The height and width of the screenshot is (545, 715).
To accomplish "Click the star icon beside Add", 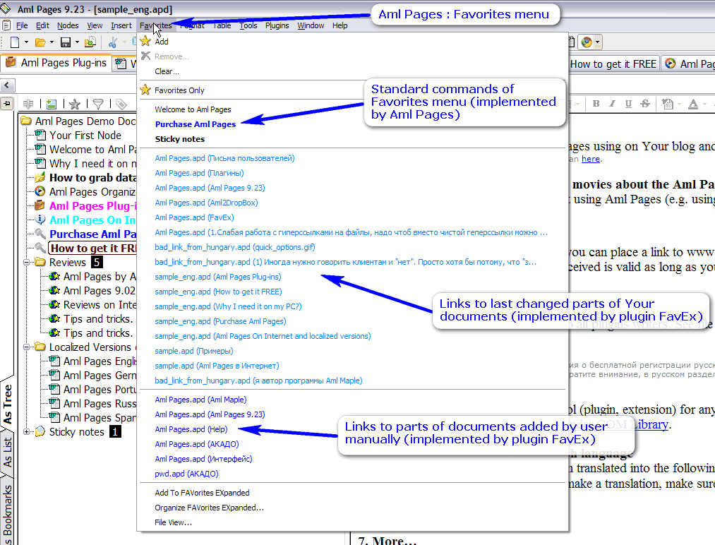I will pos(145,41).
